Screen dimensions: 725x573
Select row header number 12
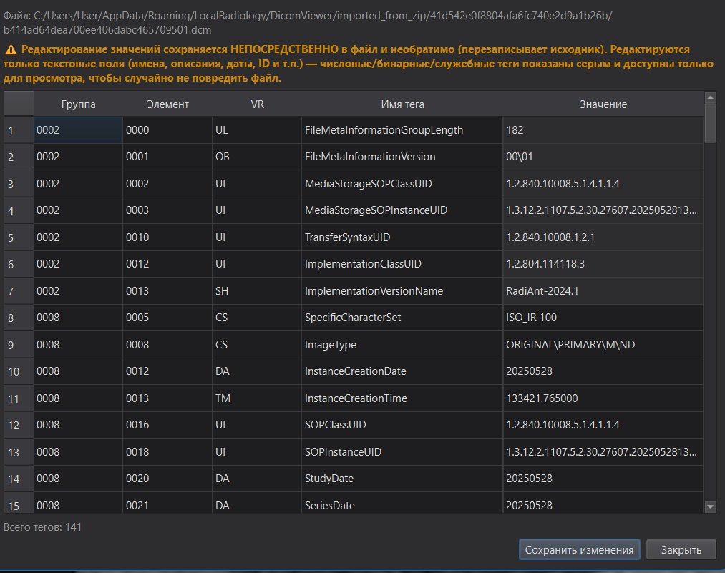click(x=19, y=425)
